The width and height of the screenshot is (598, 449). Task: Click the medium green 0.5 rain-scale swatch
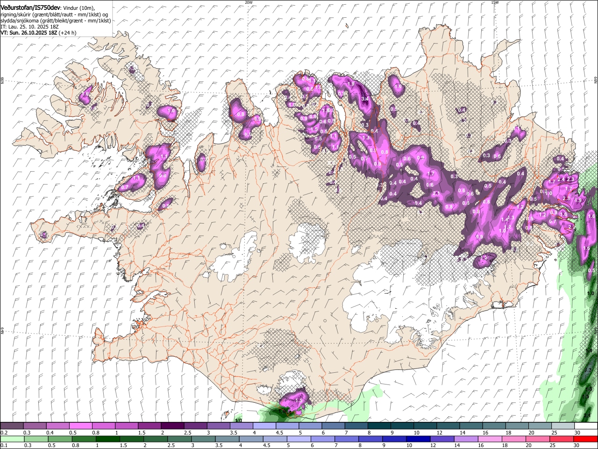[x=59, y=439]
